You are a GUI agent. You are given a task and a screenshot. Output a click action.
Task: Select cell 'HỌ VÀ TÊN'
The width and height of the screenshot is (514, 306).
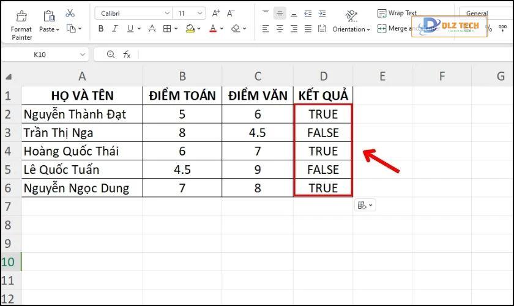click(x=82, y=95)
